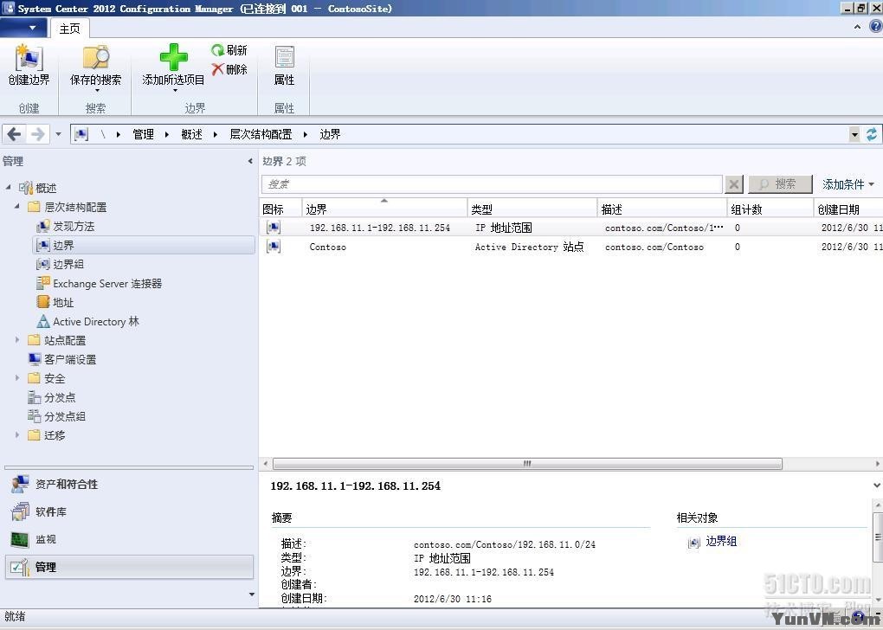Expand the 站点配置 folder

click(17, 340)
